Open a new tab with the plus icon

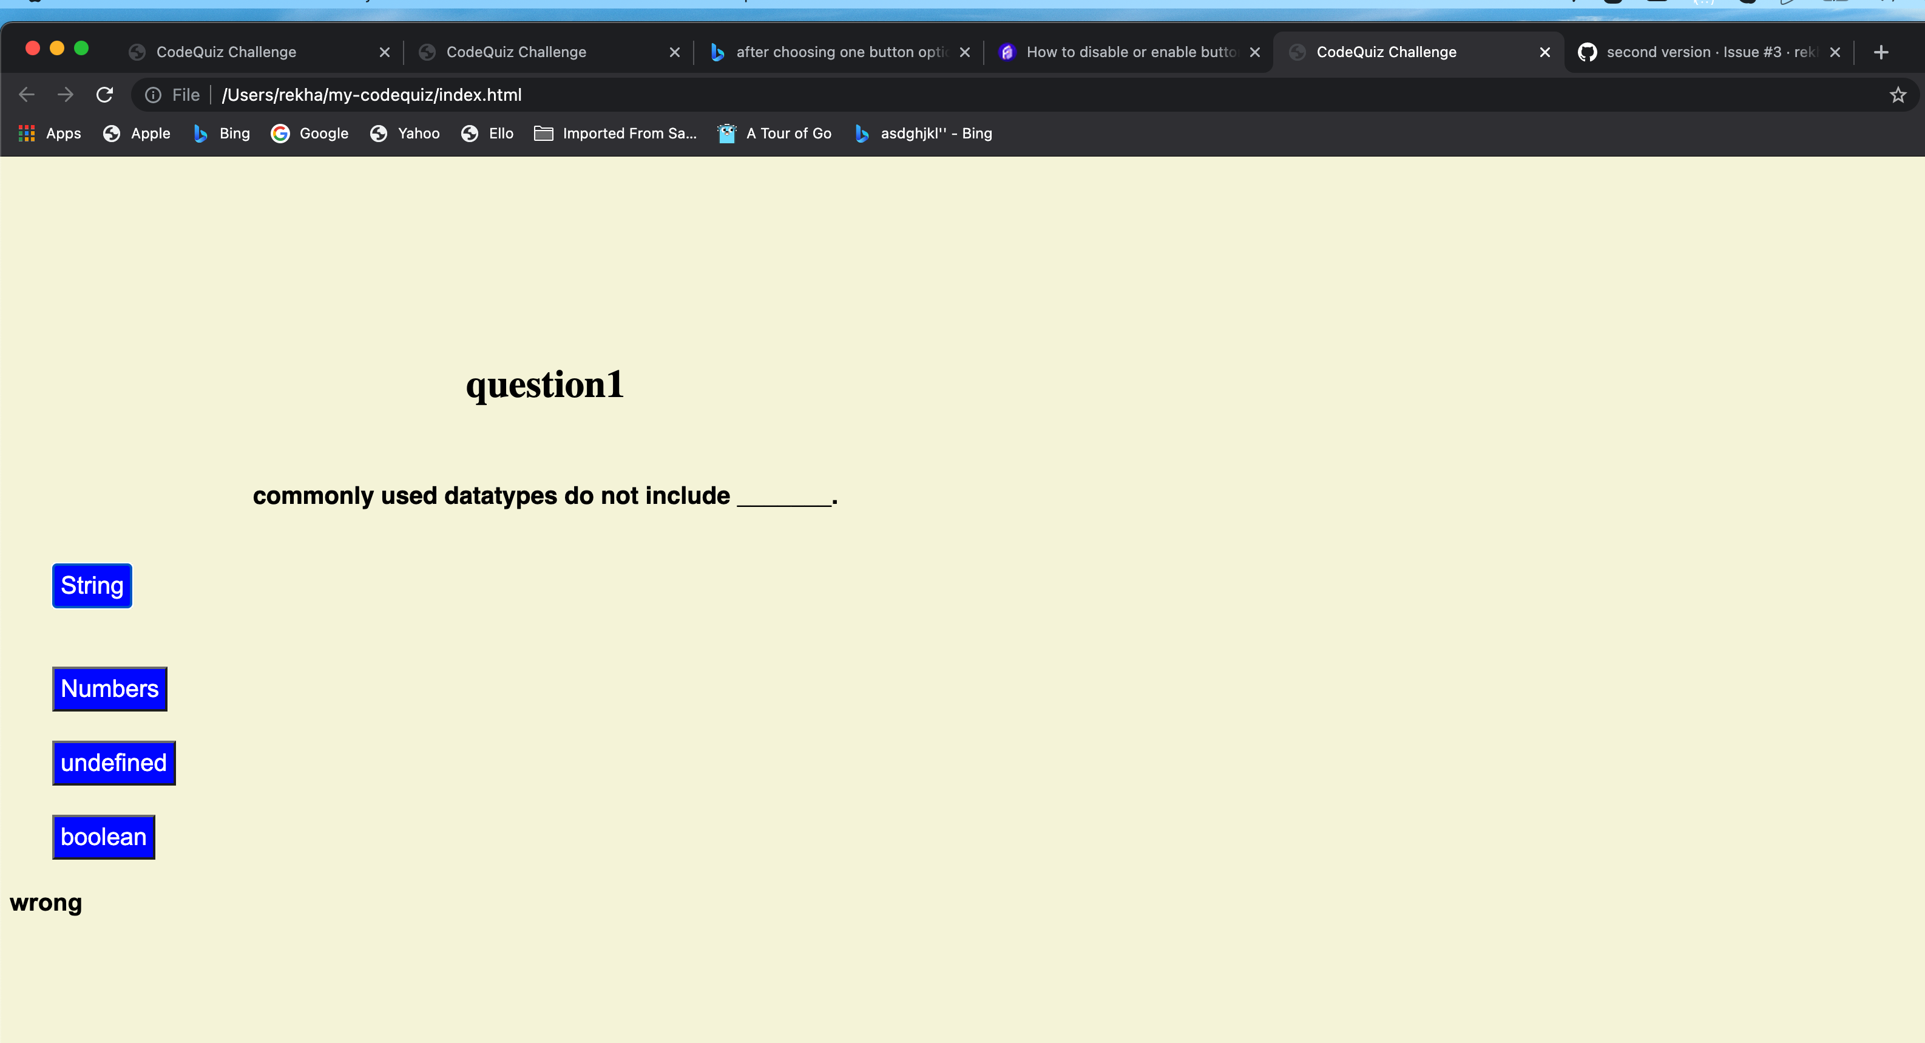pyautogui.click(x=1881, y=52)
